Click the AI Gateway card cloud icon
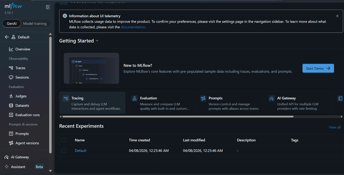The width and height of the screenshot is (344, 175). pos(272,98)
